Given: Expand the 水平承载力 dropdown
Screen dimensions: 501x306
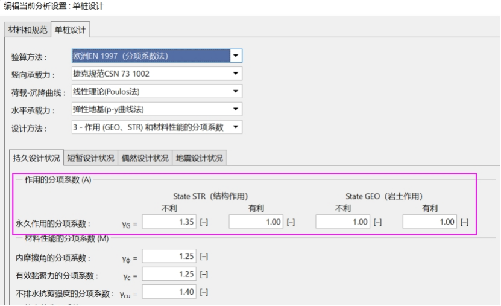Looking at the screenshot, I should pos(157,109).
